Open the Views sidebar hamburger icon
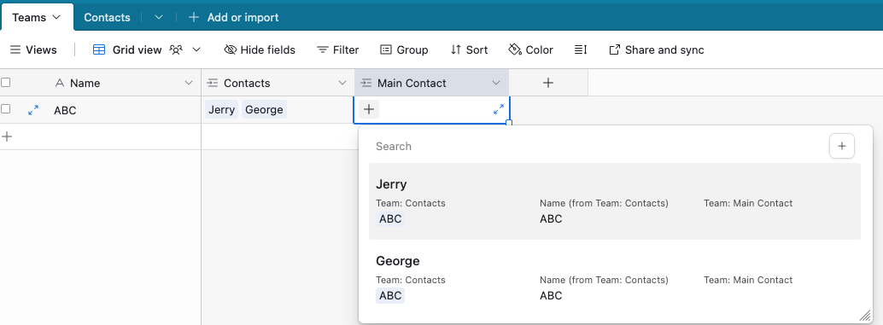Image resolution: width=883 pixels, height=325 pixels. click(15, 50)
